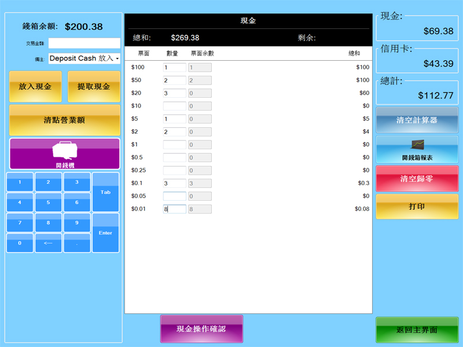The image size is (463, 347).
Task: Open the cash drawer with 開錢櫃 icon
Action: [x=64, y=153]
